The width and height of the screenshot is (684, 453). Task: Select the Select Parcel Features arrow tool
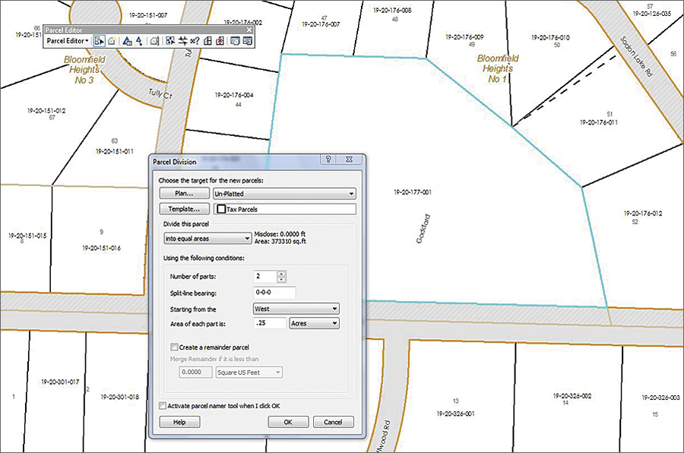[100, 41]
